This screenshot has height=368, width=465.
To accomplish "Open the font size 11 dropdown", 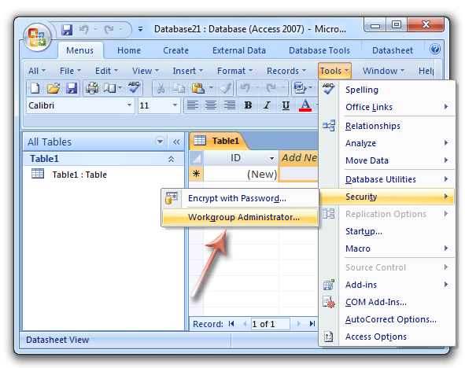I will pos(175,105).
